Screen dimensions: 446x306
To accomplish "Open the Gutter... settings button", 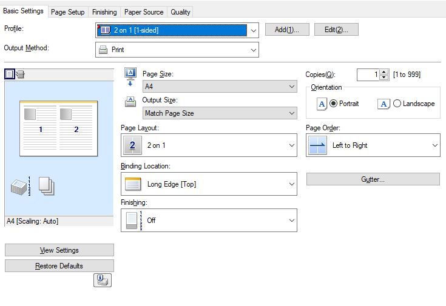I will coord(373,179).
